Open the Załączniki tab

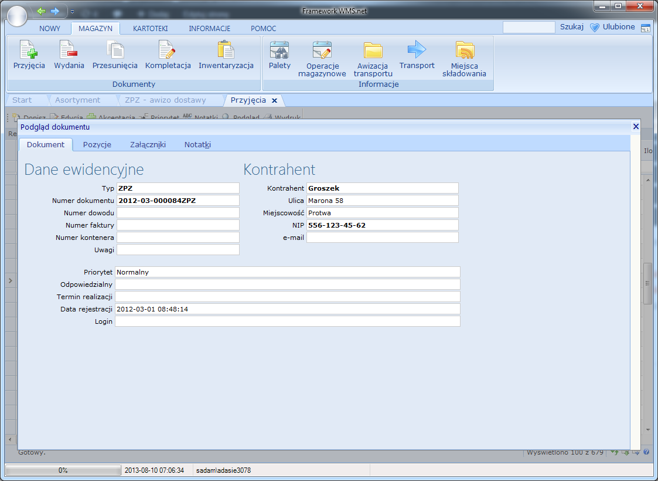(x=148, y=145)
